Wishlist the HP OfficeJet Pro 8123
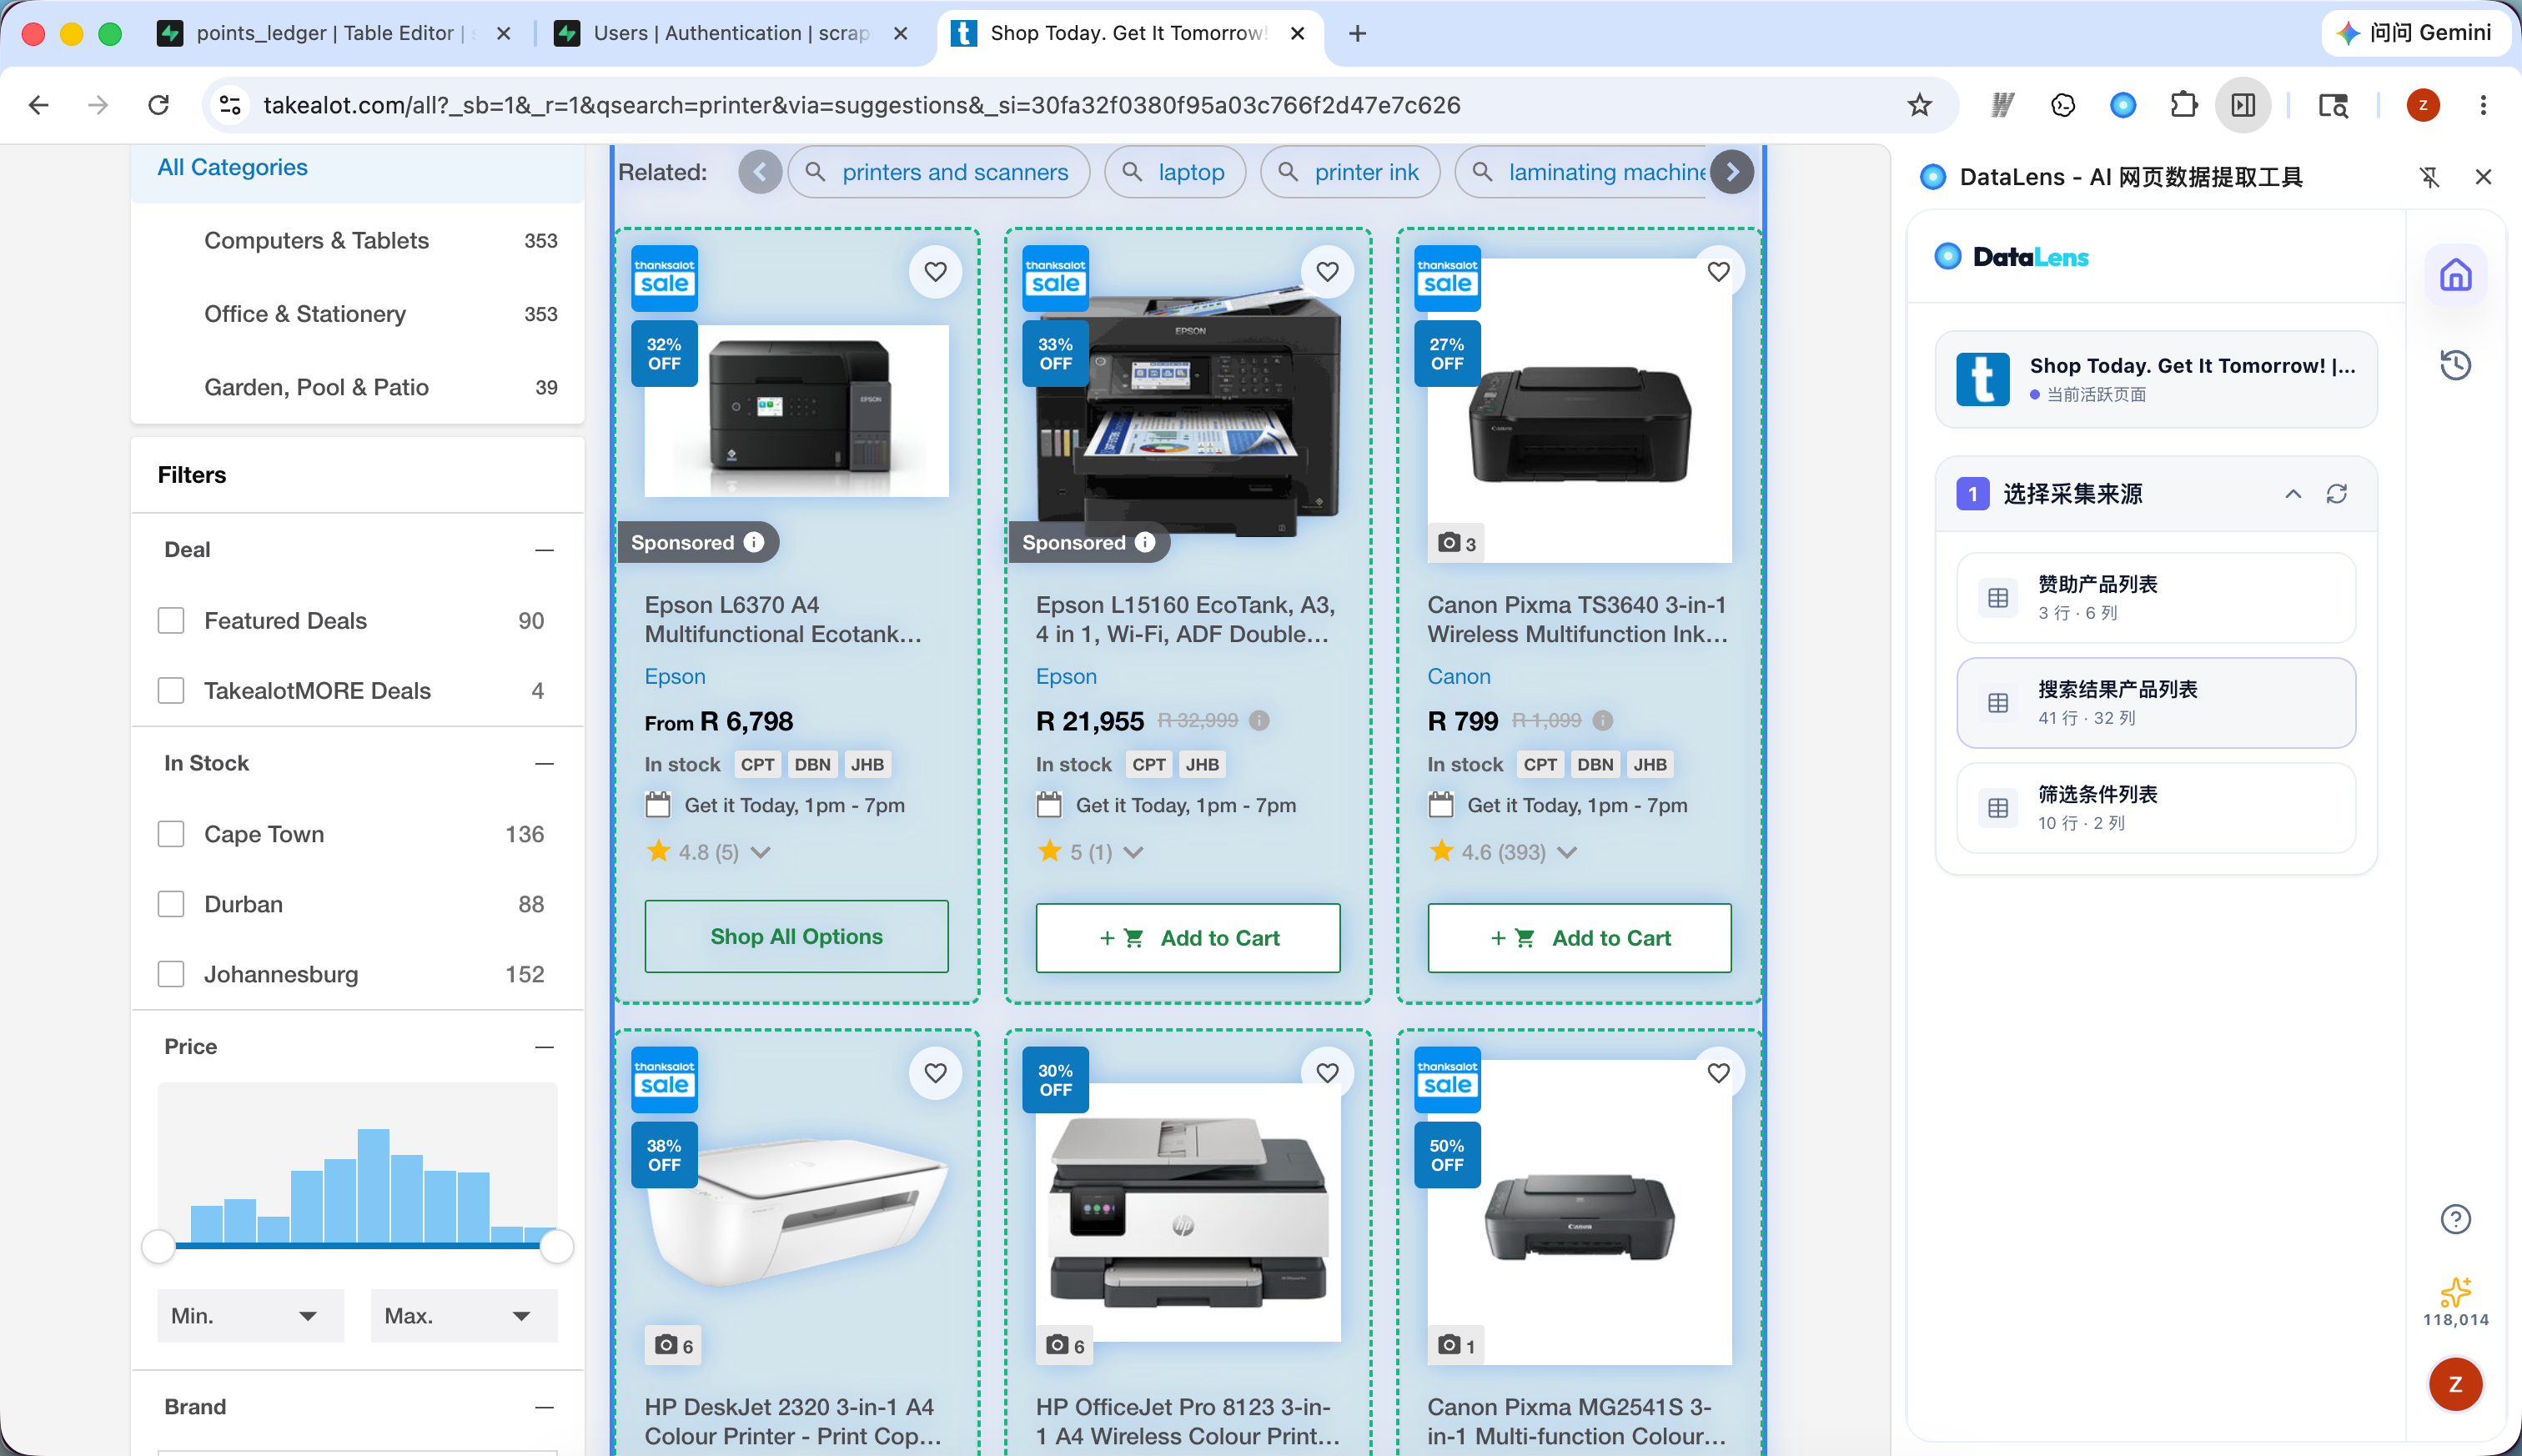This screenshot has width=2522, height=1456. click(x=1327, y=1073)
